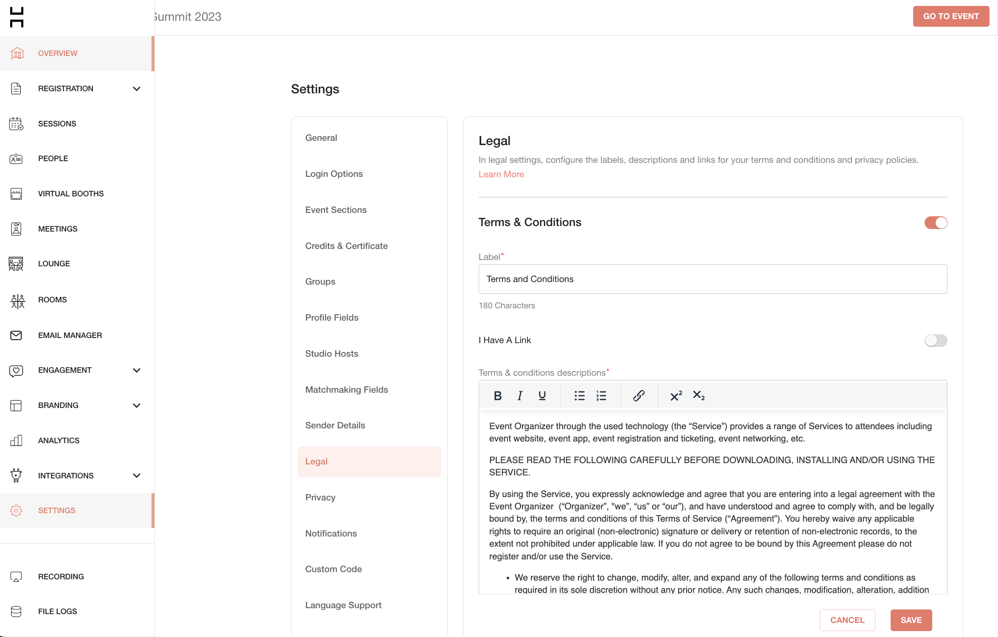Apply superscript formatting
Image resolution: width=998 pixels, height=637 pixels.
coord(676,396)
